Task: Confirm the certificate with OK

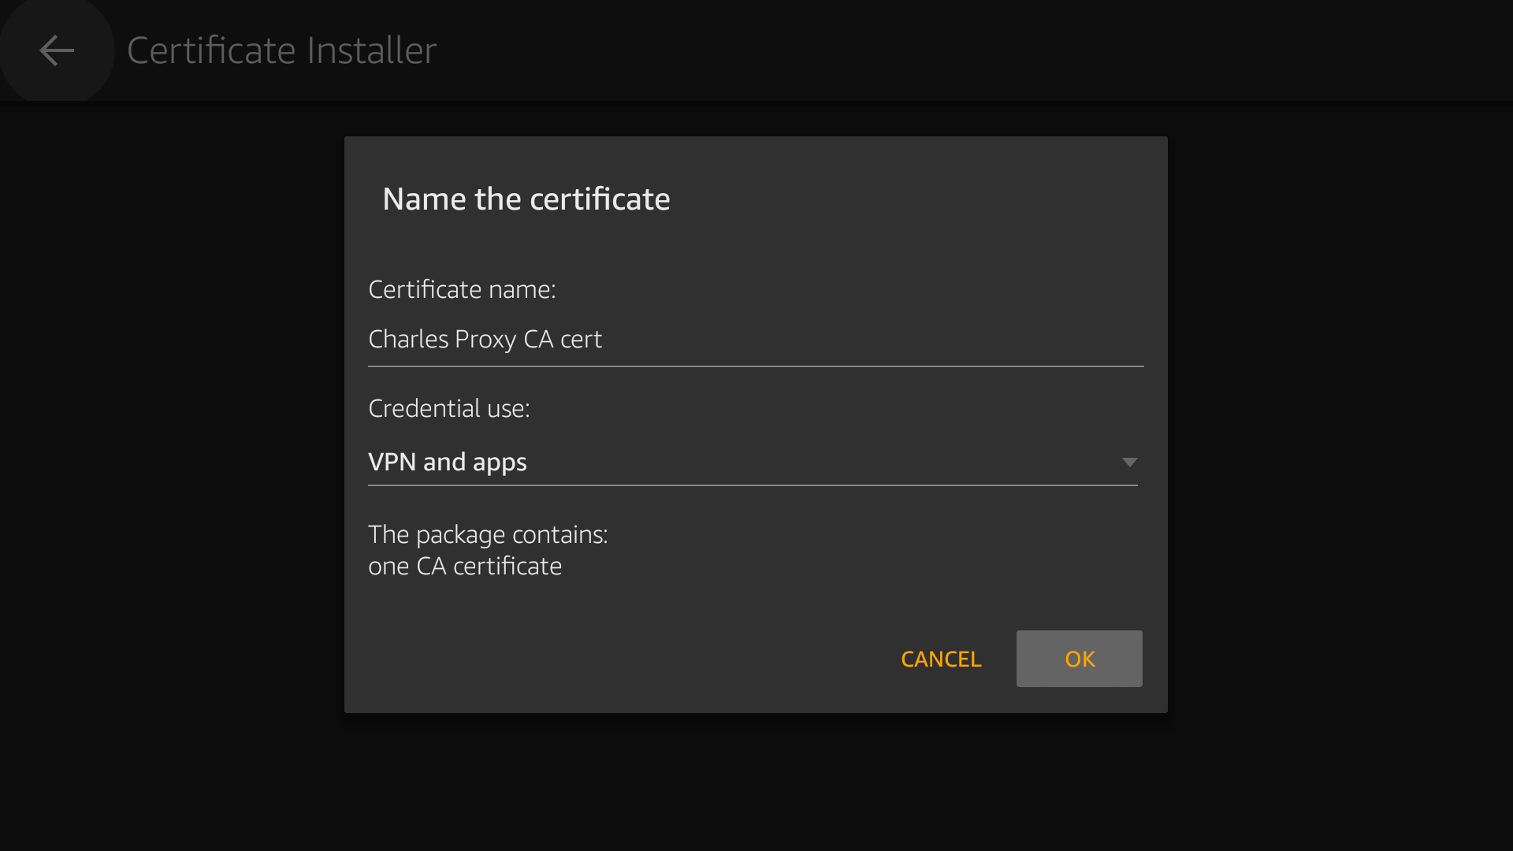Action: 1079,659
